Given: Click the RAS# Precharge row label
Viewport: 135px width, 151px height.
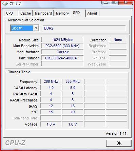Looking at the screenshot, I should coord(23,100).
